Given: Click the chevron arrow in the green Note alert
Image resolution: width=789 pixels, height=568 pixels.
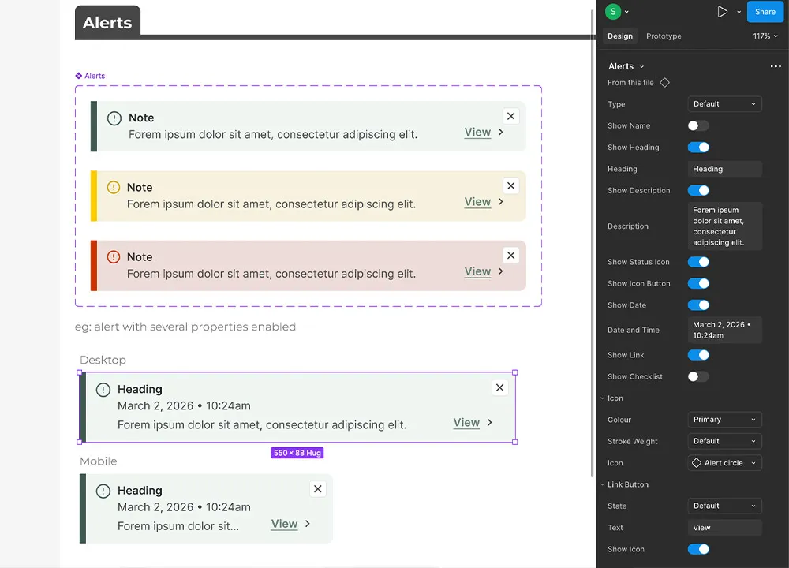Looking at the screenshot, I should point(501,133).
